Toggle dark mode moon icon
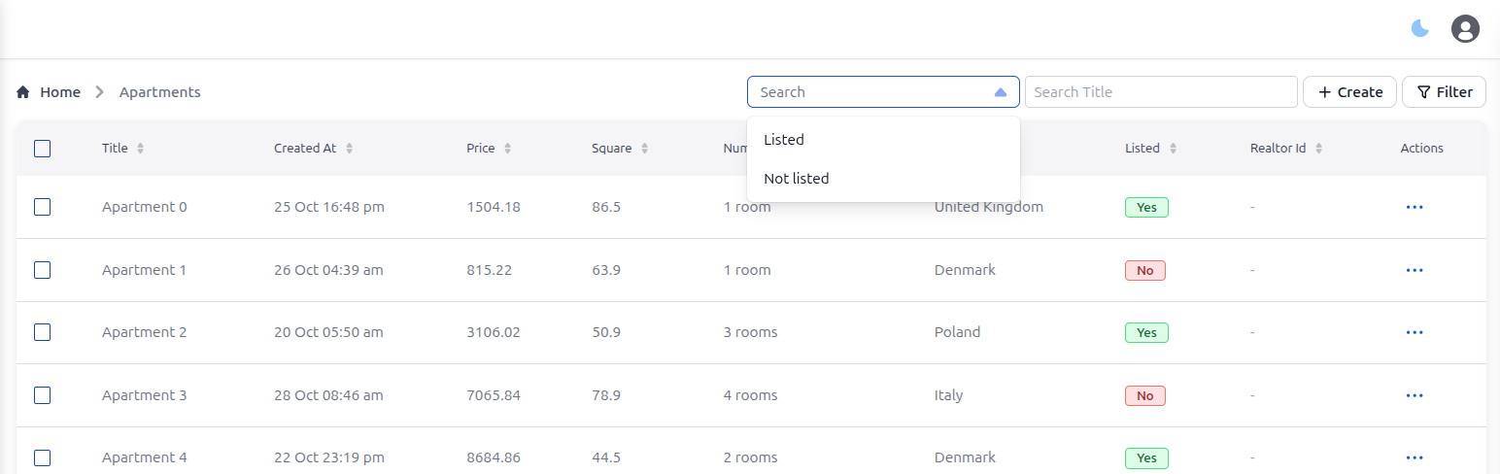The width and height of the screenshot is (1500, 474). (x=1420, y=28)
